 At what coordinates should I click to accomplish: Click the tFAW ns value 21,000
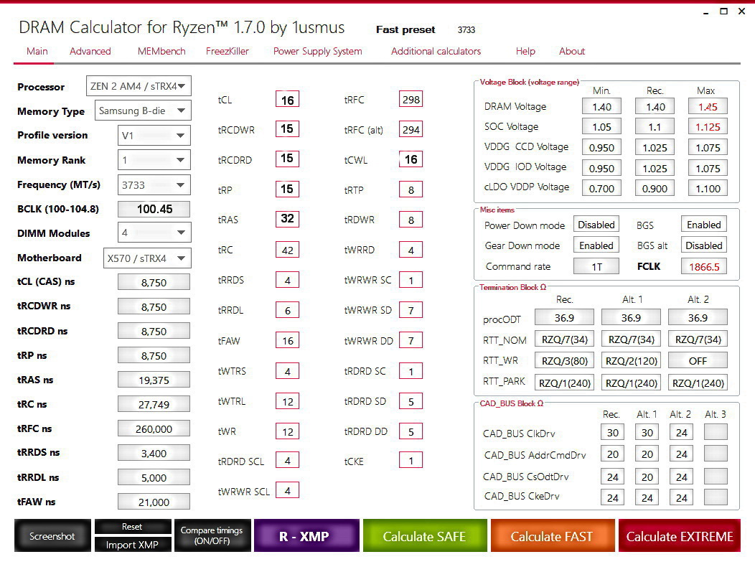click(154, 502)
